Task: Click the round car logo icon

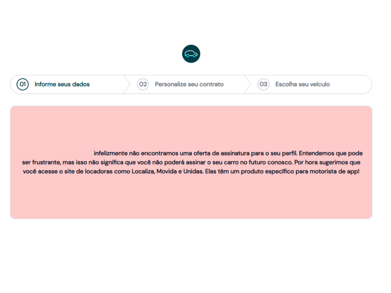Action: [x=191, y=54]
